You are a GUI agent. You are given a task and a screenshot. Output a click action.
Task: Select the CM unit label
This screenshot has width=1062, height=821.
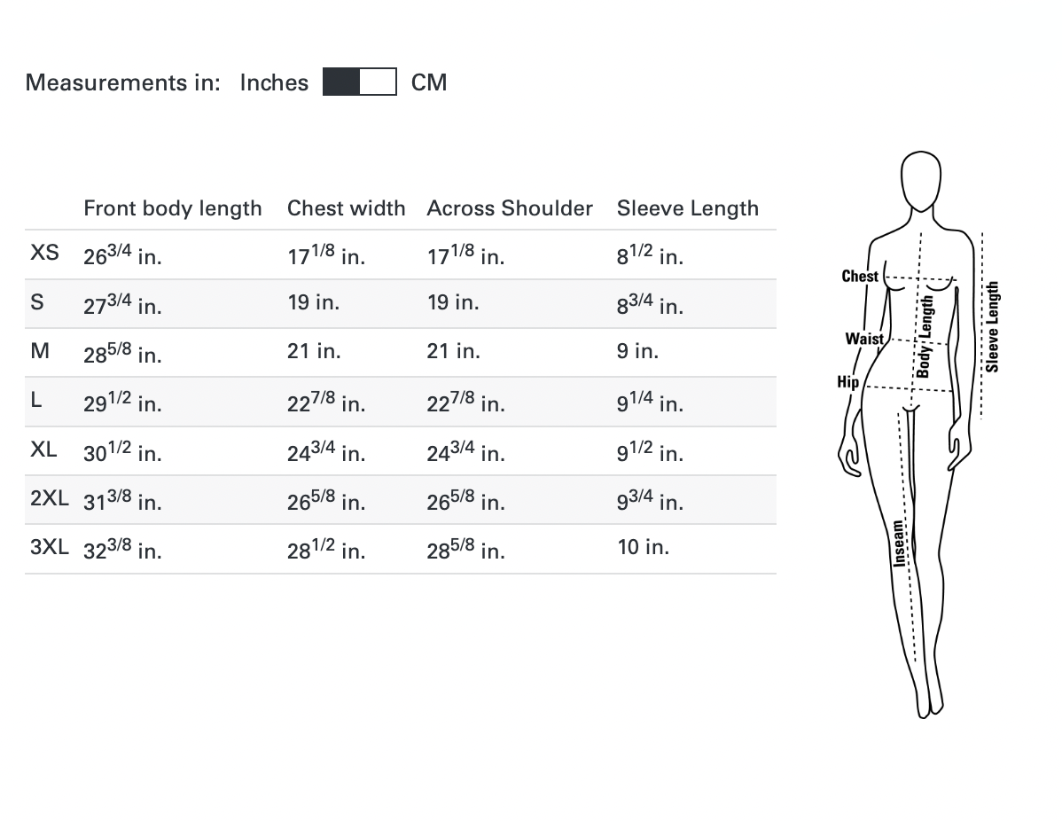[429, 82]
